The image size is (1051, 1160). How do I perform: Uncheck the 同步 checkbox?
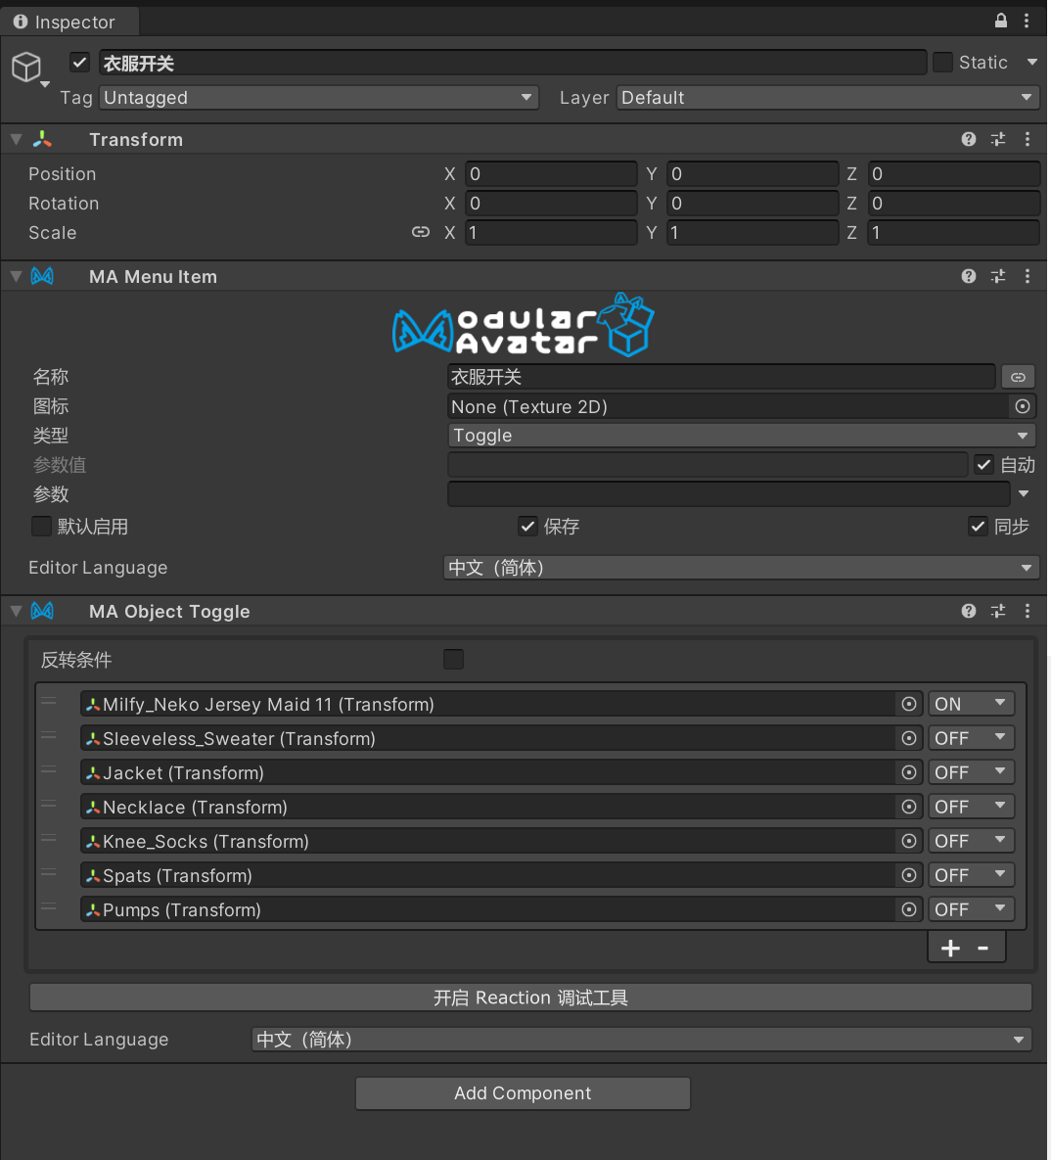click(x=978, y=527)
